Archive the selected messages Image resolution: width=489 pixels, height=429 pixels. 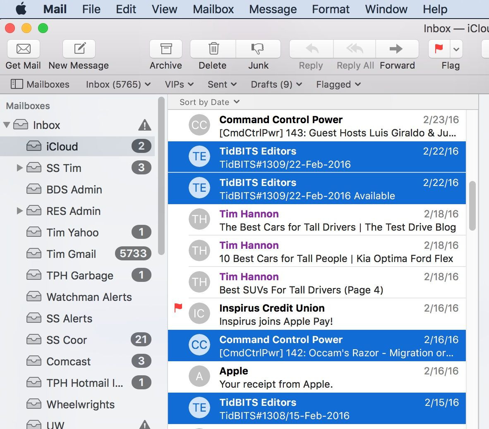pos(166,49)
